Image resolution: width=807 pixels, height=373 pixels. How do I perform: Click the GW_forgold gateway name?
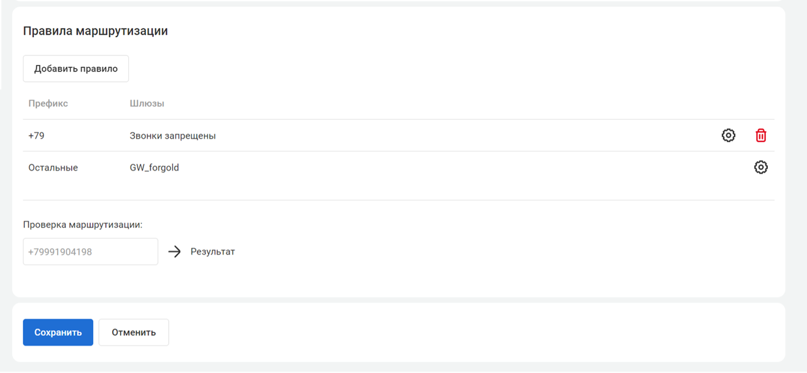point(154,168)
